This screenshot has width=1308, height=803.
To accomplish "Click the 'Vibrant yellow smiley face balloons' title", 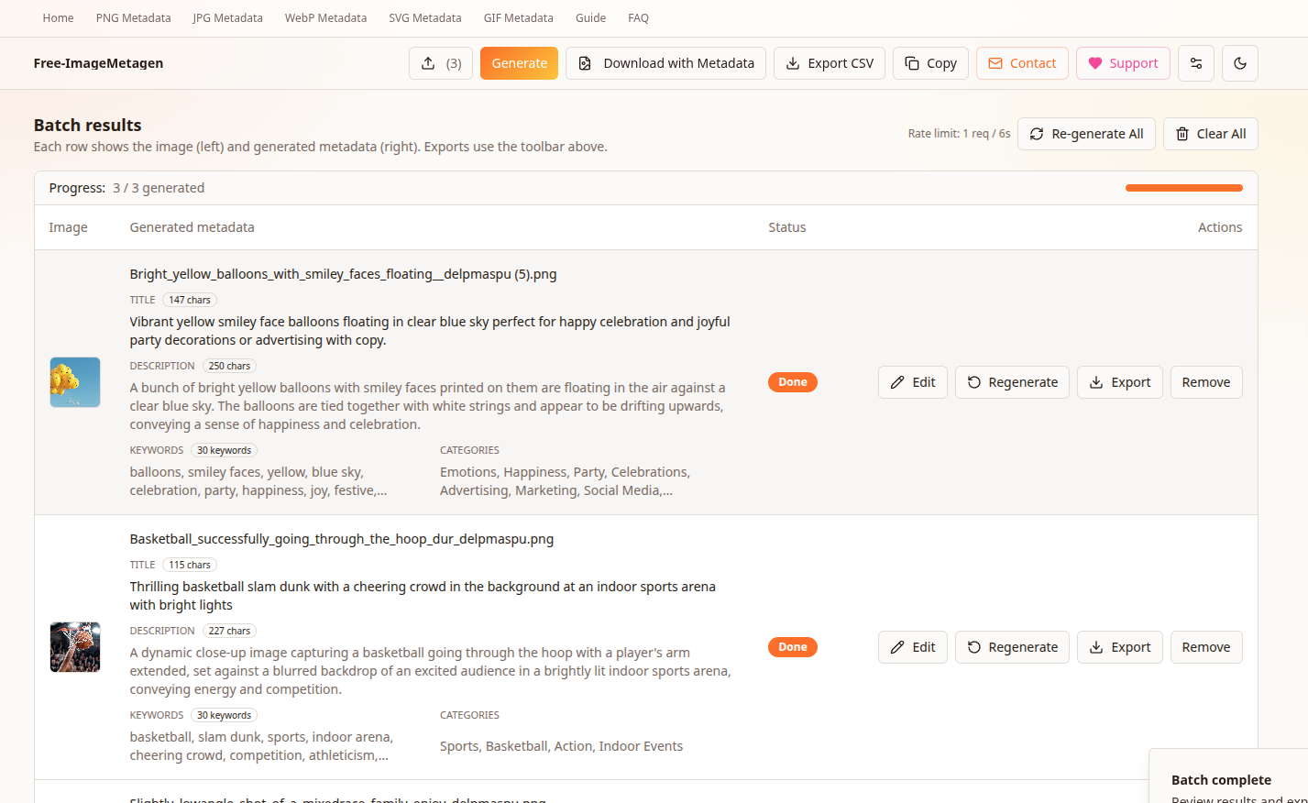I will [x=430, y=331].
